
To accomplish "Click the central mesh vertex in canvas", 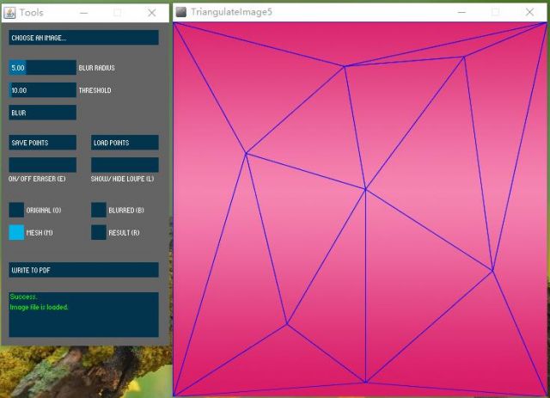I will [x=365, y=189].
